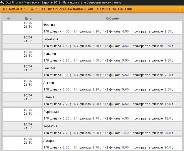Select Италия 1/2 финала odds 6.50
This screenshot has width=184, height=151.
tap(125, 104)
